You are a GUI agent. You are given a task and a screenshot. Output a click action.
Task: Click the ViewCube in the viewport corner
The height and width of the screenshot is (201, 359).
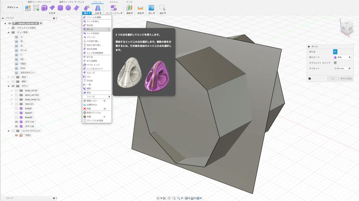346,28
